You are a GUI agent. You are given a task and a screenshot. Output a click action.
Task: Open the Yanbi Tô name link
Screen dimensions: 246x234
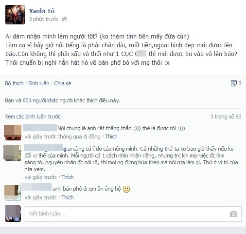pyautogui.click(x=42, y=11)
